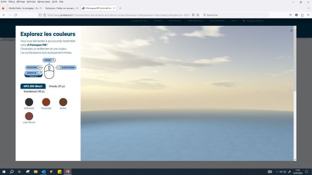Reload the page with the refresh icon

(x=16, y=15)
